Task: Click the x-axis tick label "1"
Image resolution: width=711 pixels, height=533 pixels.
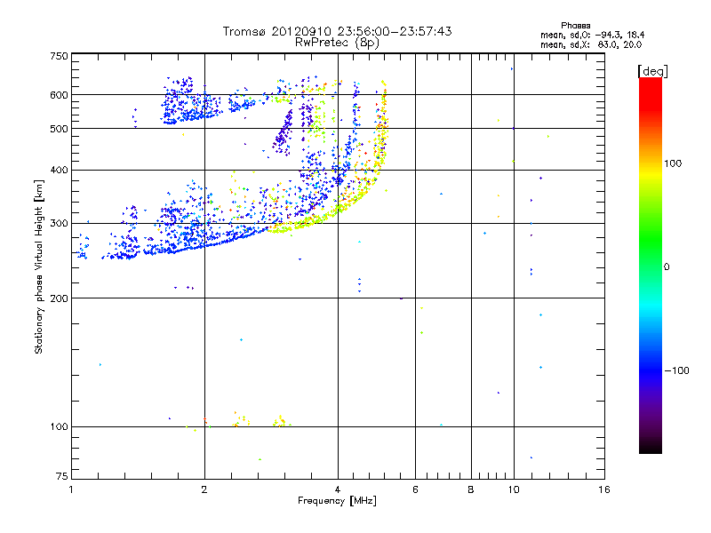Action: (71, 489)
